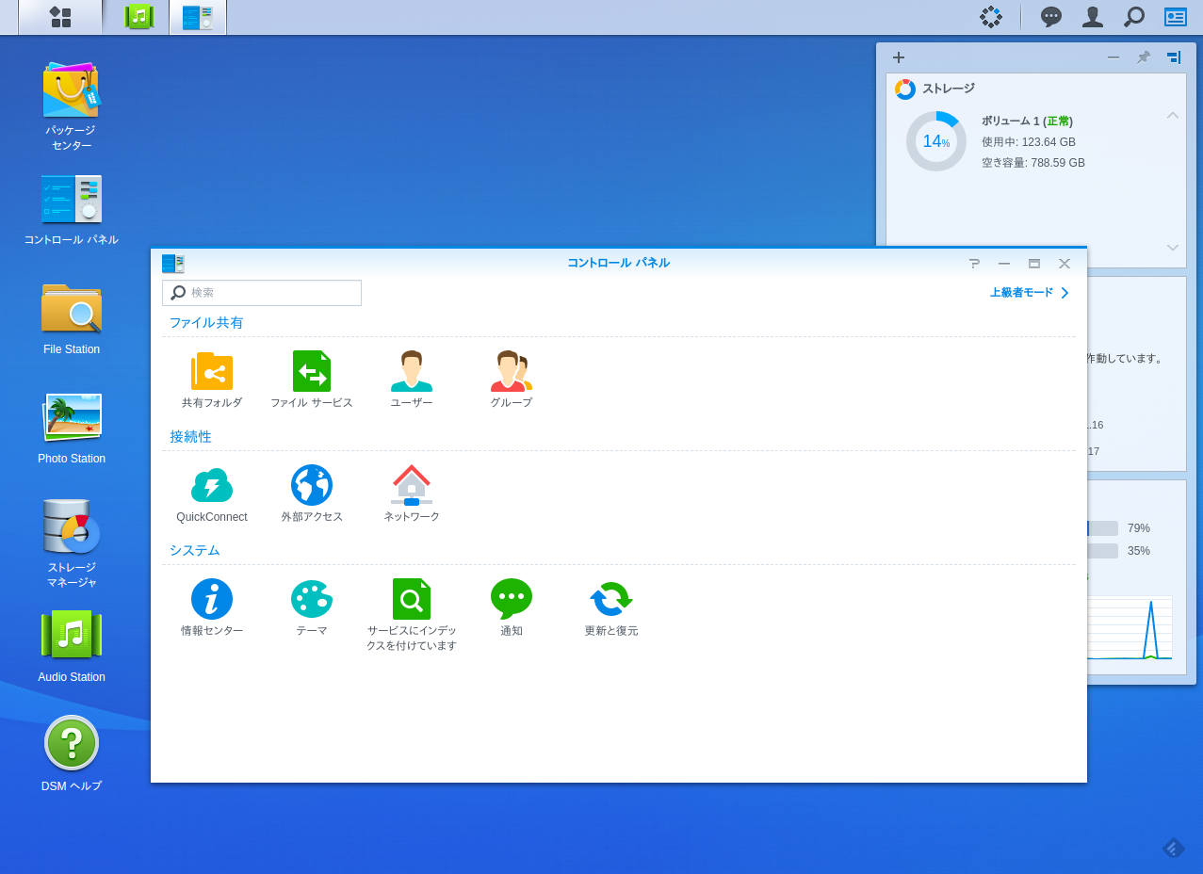Open the main menu grid button
Viewport: 1203px width, 874px height.
60,17
